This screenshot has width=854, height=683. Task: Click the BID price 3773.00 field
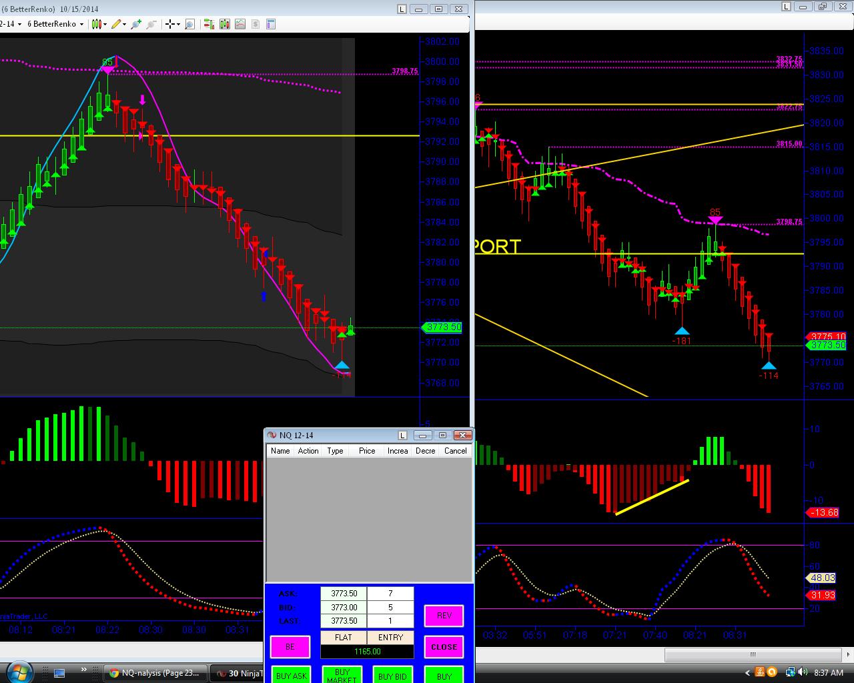coord(344,607)
